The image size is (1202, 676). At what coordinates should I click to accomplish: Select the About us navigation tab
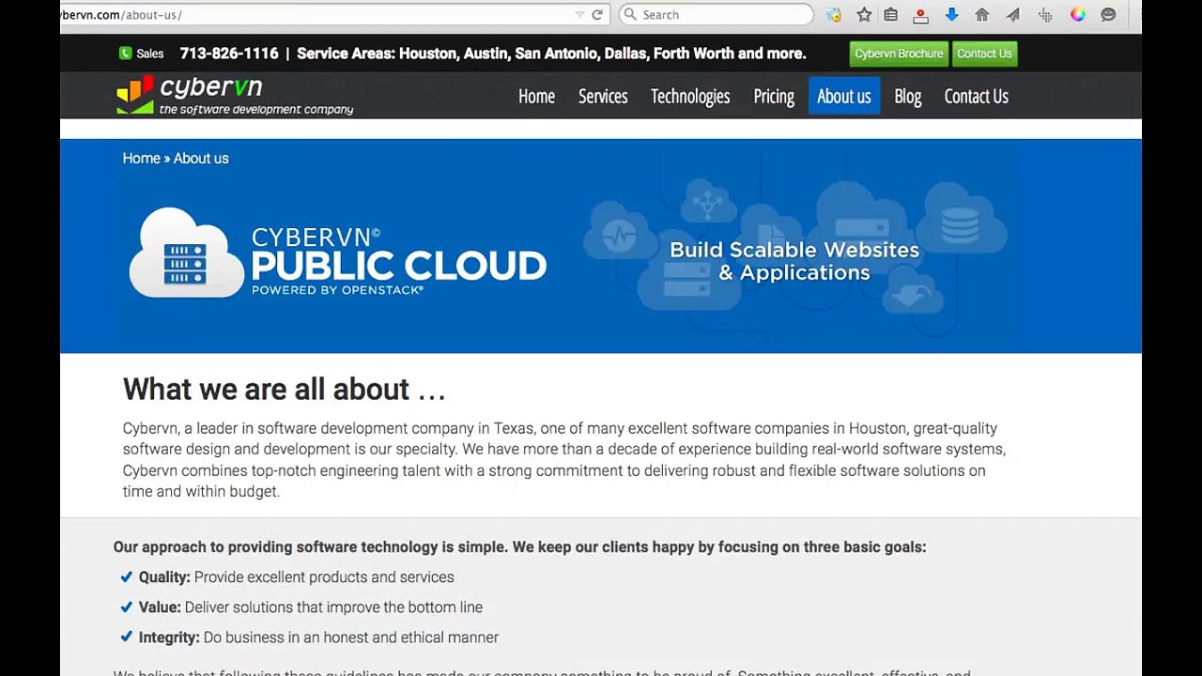click(x=844, y=96)
